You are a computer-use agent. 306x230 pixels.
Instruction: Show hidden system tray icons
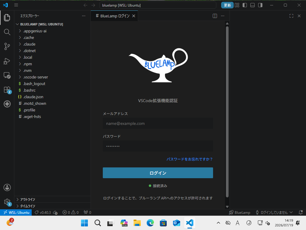[218, 223]
